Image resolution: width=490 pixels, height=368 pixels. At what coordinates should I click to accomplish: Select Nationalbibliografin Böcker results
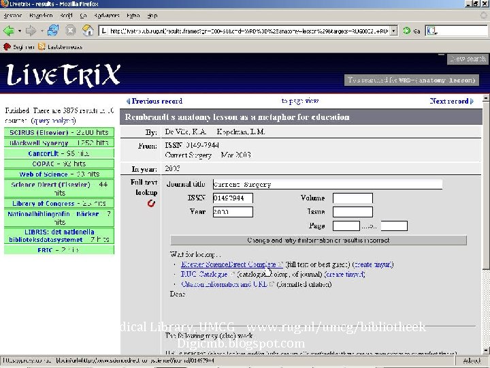[59, 218]
